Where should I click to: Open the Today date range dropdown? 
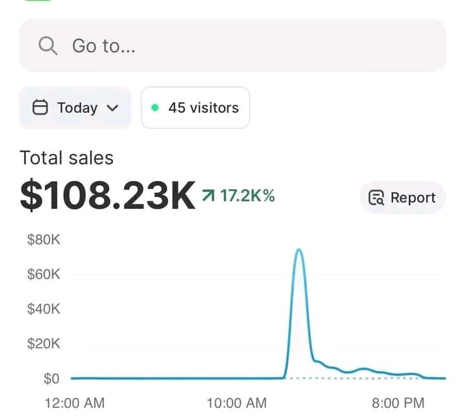coord(75,108)
